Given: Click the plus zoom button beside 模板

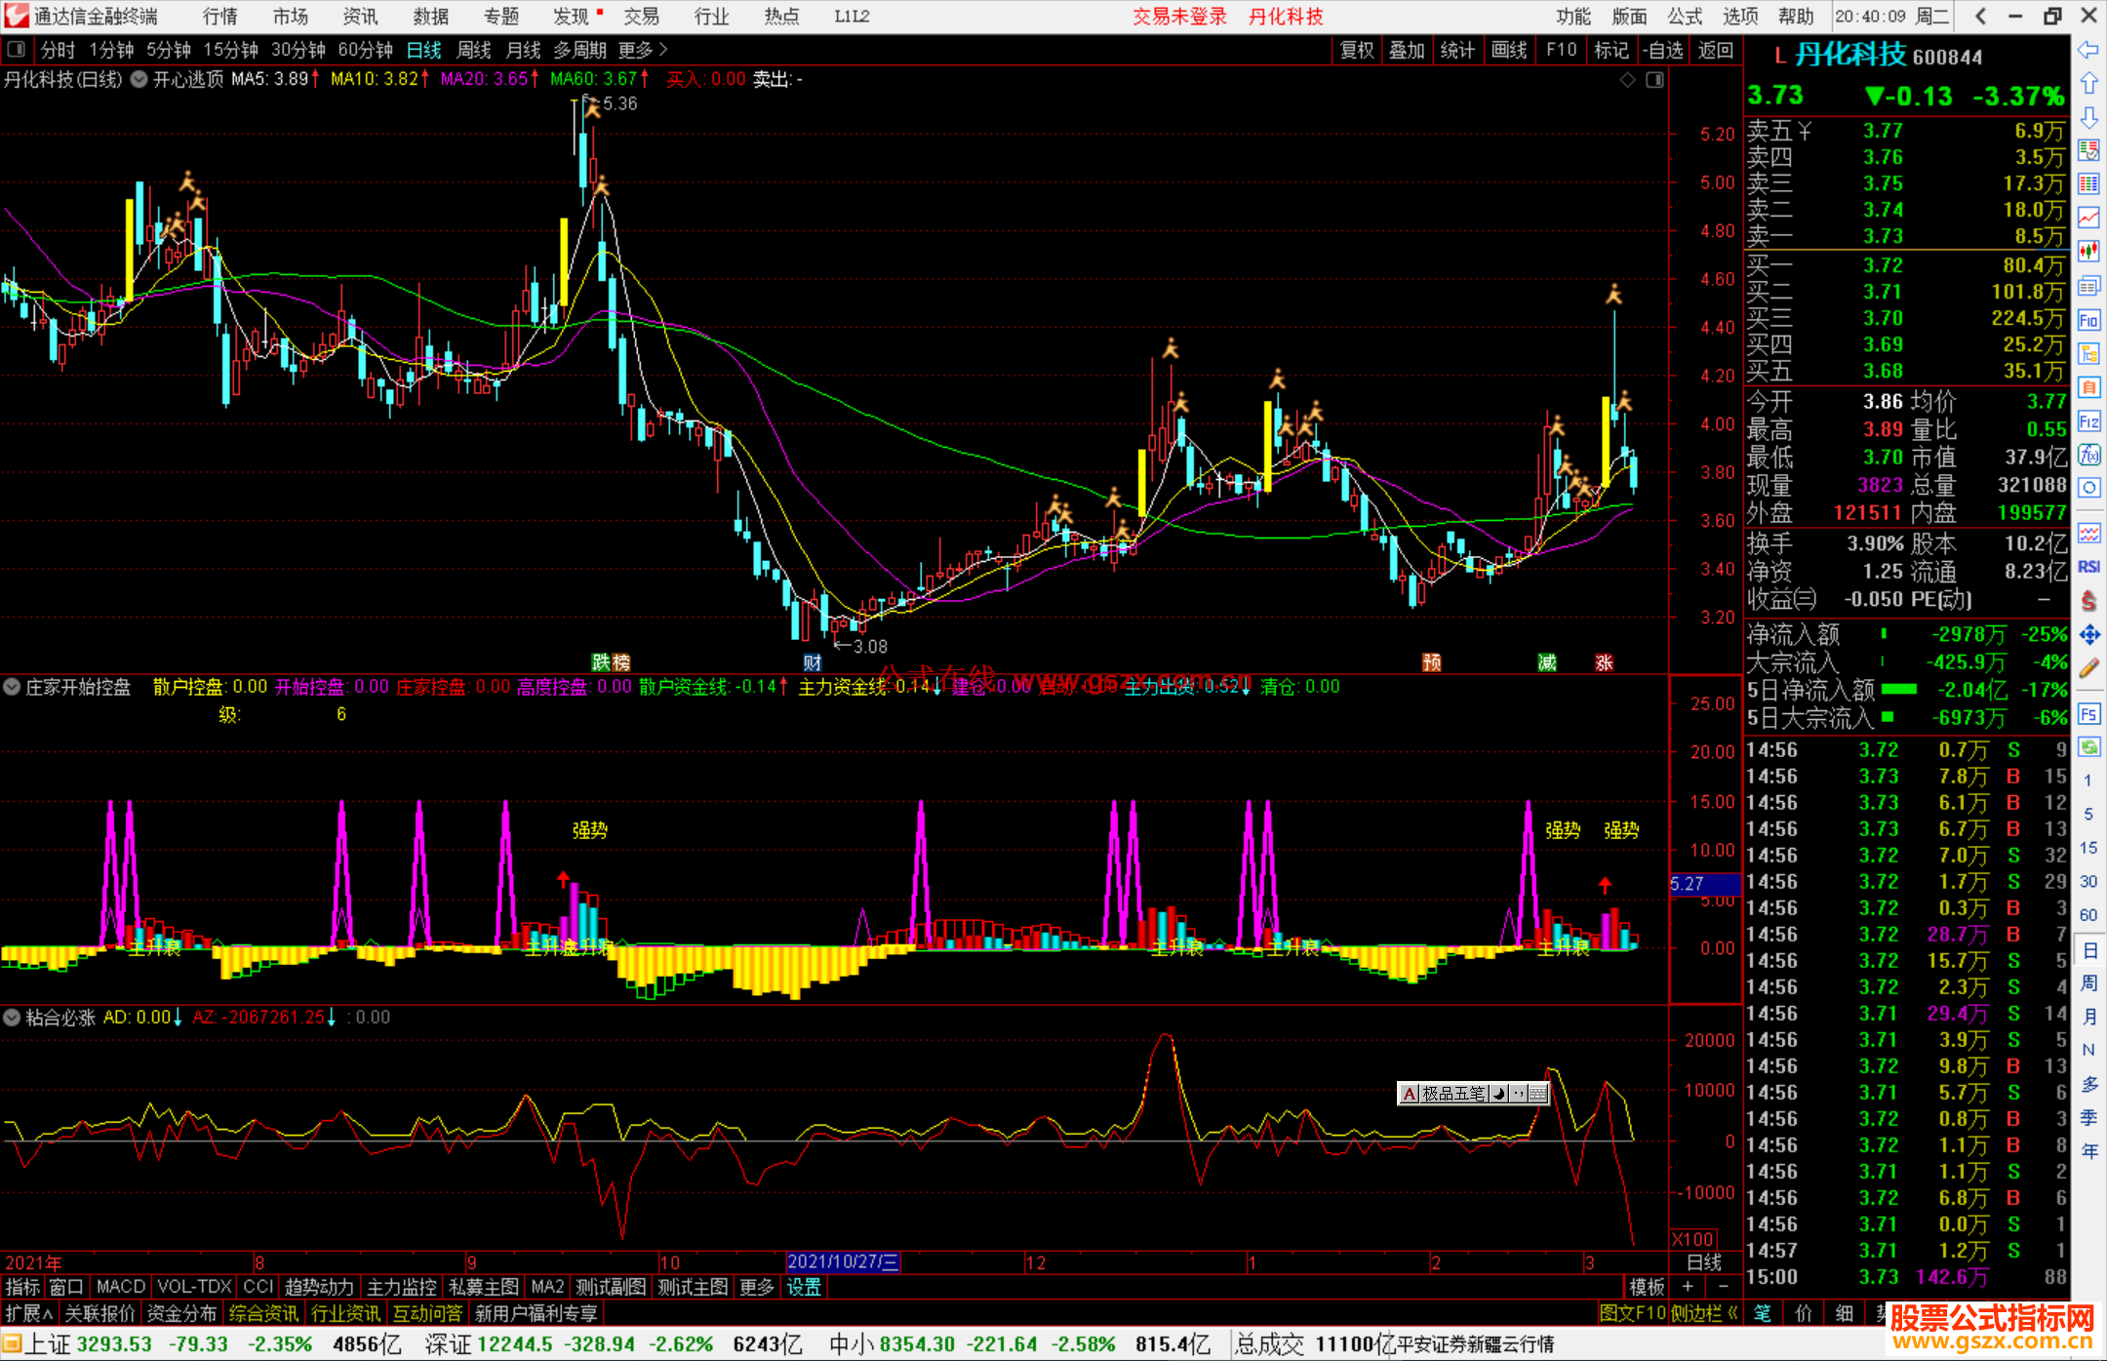Looking at the screenshot, I should (1688, 1287).
